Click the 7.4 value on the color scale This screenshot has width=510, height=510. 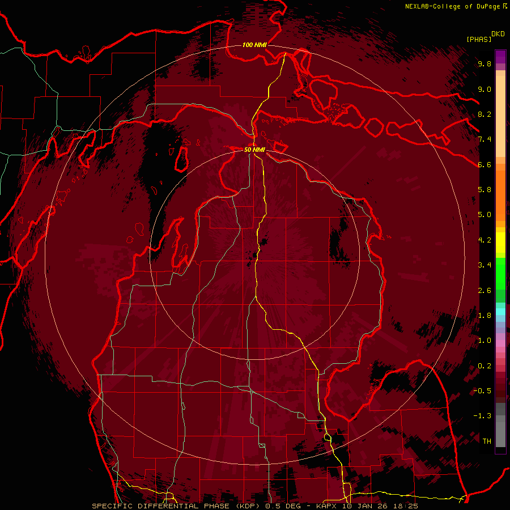[484, 139]
